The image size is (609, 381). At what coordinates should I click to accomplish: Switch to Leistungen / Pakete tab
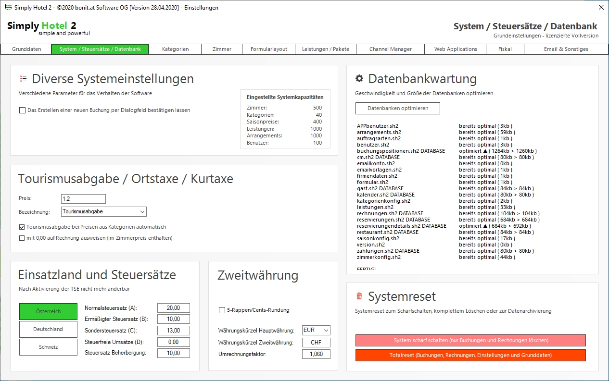(x=325, y=49)
